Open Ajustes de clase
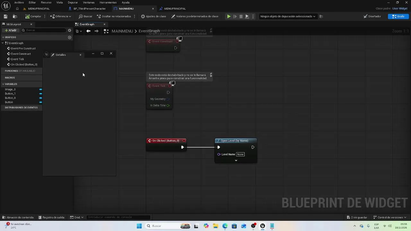This screenshot has width=411, height=231. coord(153,16)
